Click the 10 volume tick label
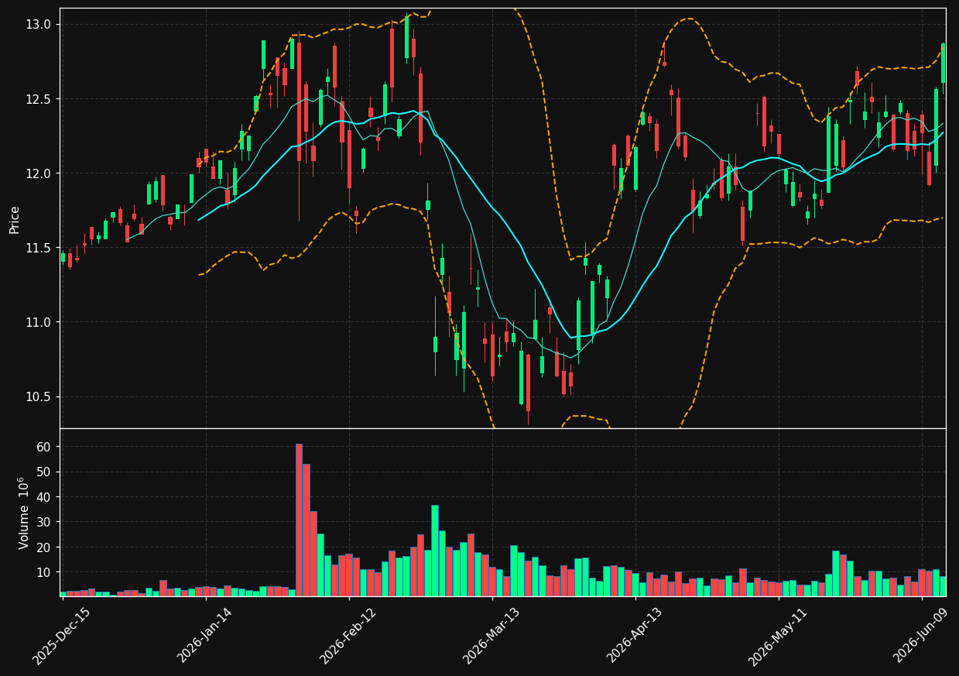 43,572
